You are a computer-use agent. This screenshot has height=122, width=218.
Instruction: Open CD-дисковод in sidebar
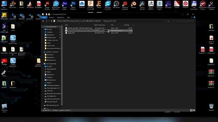[x=52, y=102]
